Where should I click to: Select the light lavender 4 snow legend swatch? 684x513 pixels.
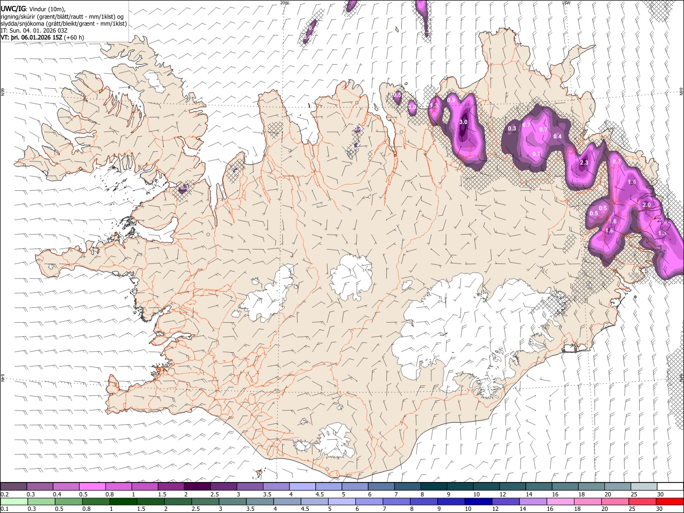tap(302, 487)
